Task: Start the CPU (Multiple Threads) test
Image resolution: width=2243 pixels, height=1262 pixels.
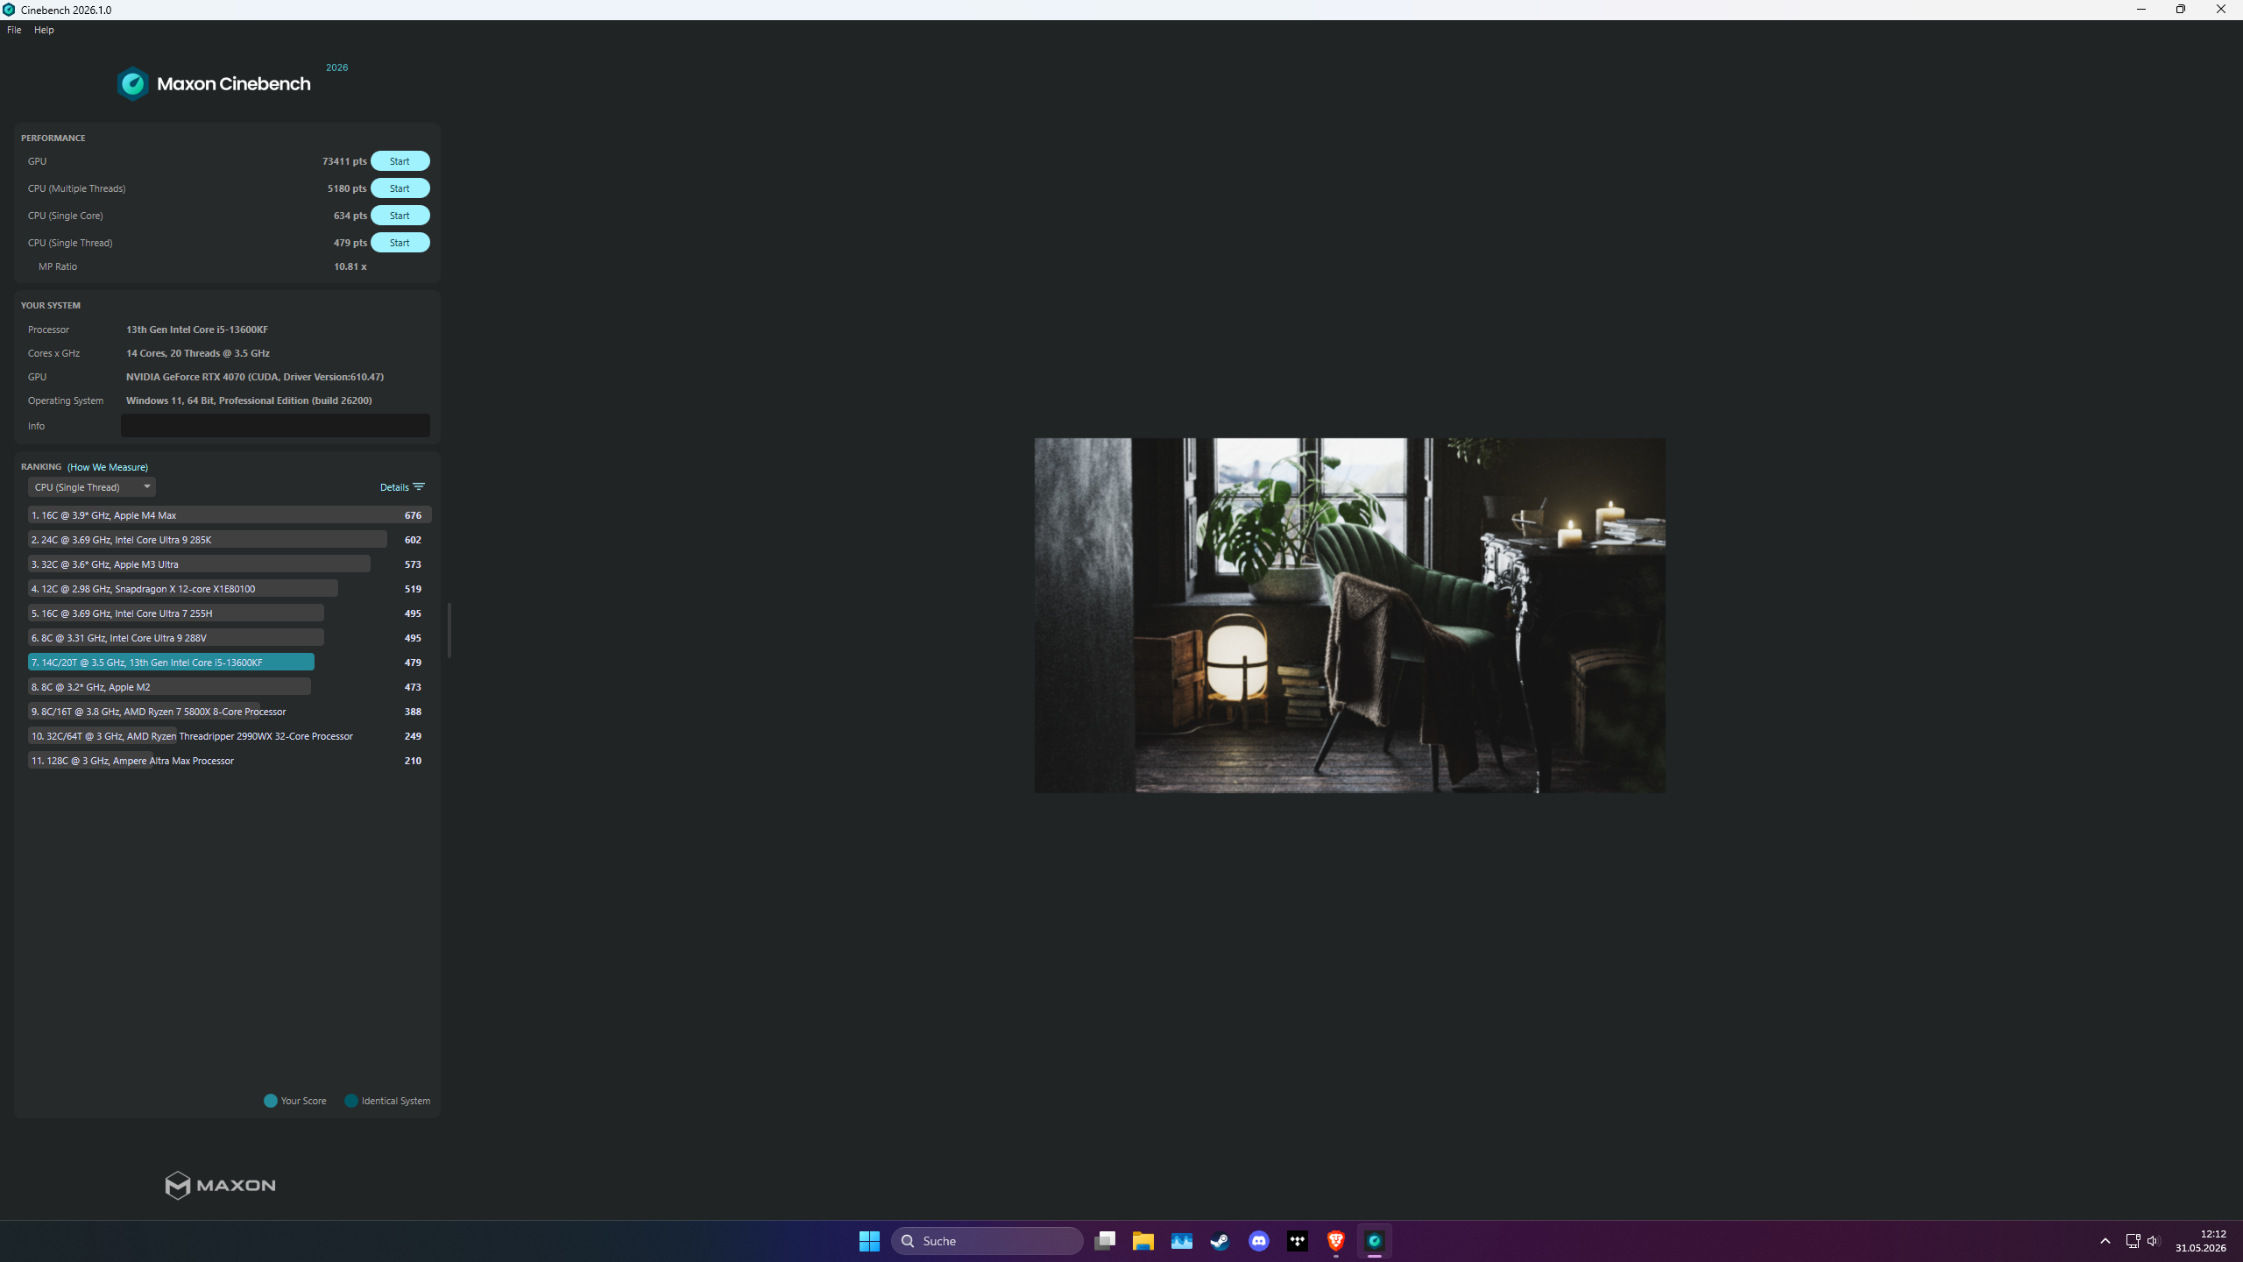Action: pos(400,188)
